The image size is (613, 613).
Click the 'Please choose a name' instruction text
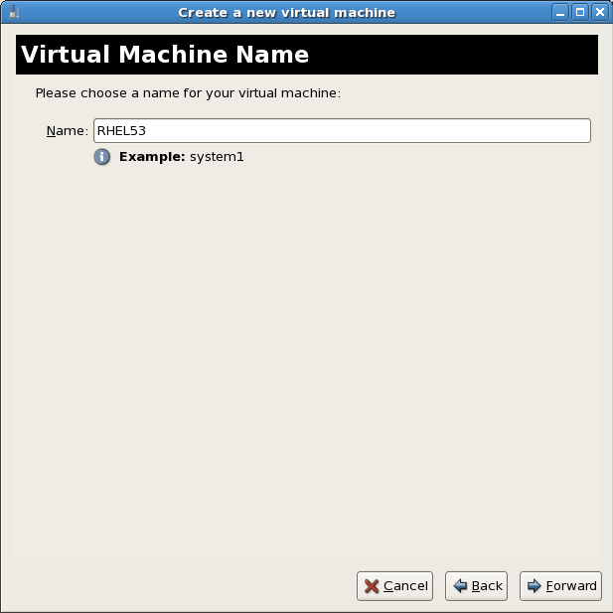click(x=188, y=93)
